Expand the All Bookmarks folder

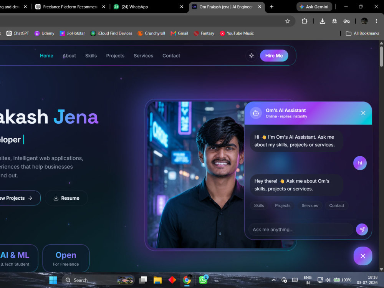pyautogui.click(x=362, y=33)
